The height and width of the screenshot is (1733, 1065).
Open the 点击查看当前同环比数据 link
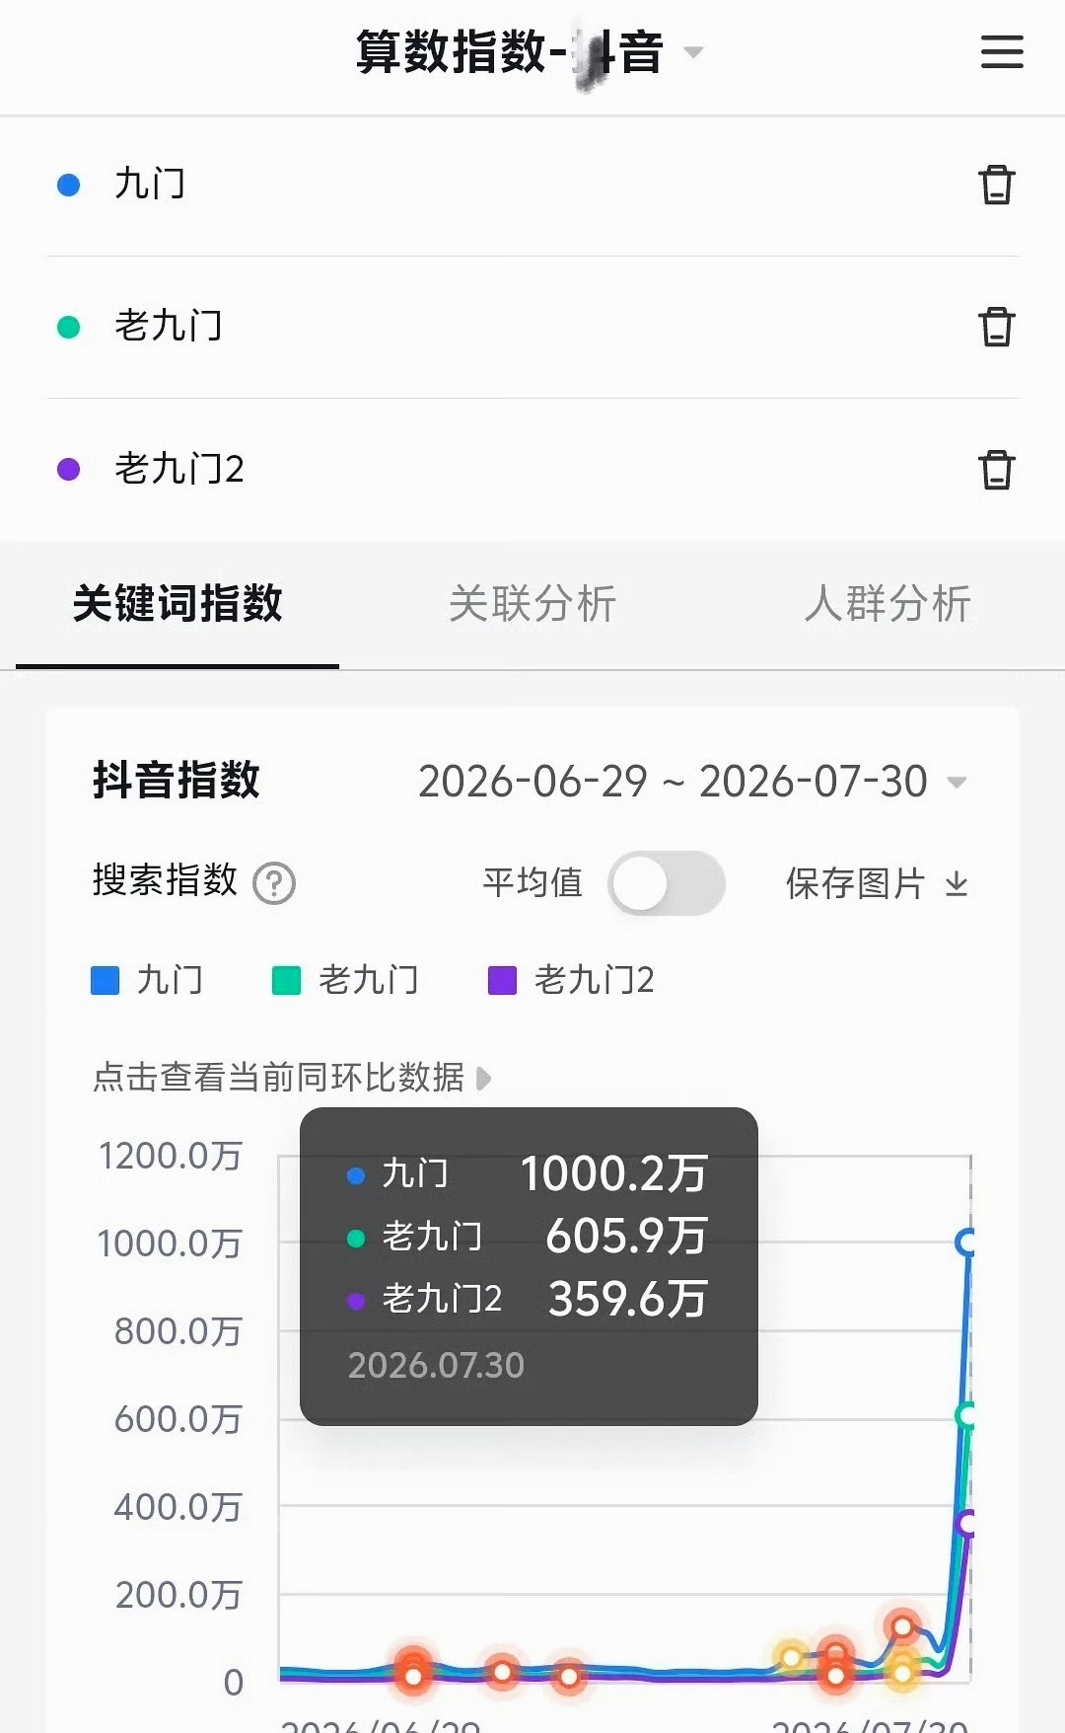(x=292, y=1077)
